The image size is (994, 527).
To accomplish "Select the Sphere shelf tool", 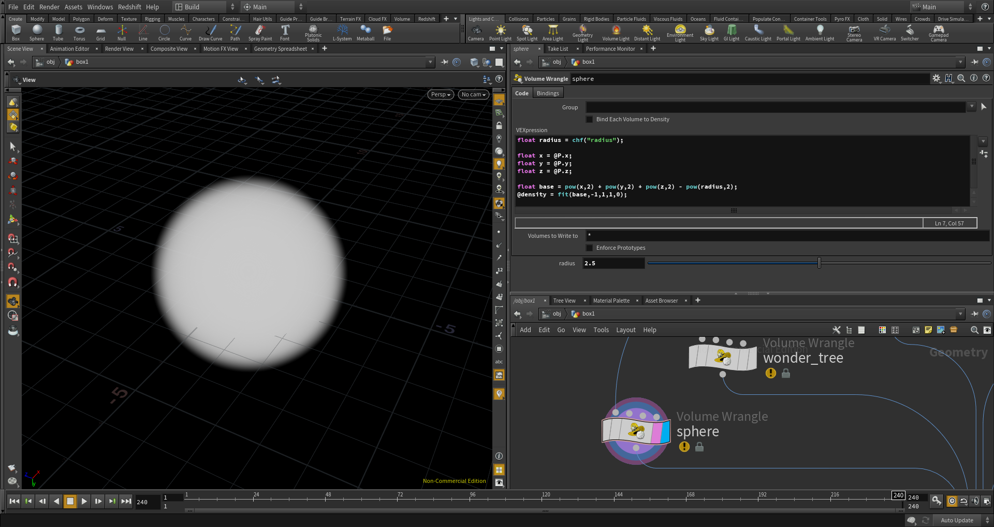I will pyautogui.click(x=37, y=33).
